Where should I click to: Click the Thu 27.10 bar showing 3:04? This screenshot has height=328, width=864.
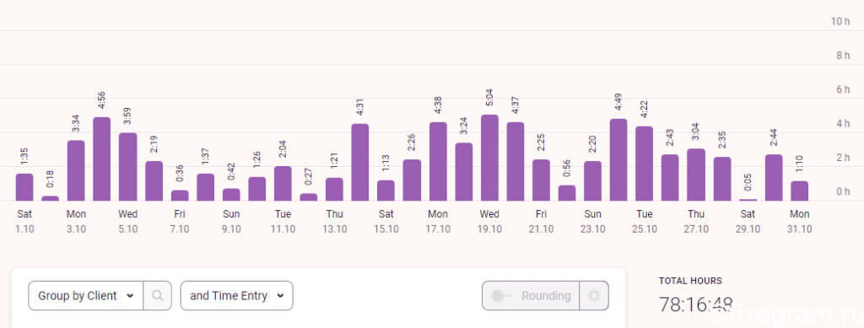(696, 175)
